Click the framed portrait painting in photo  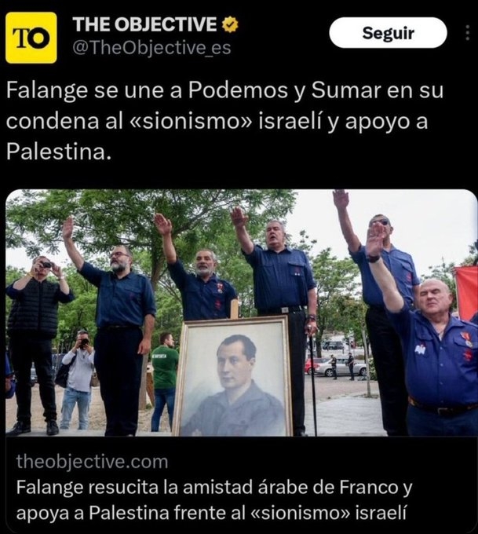click(x=233, y=376)
